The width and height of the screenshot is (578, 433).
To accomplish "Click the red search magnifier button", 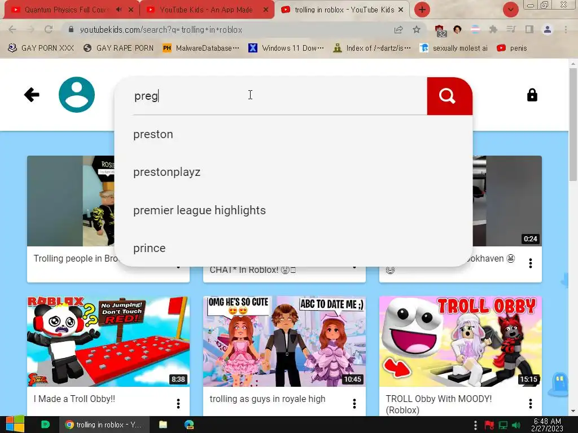I will (449, 96).
